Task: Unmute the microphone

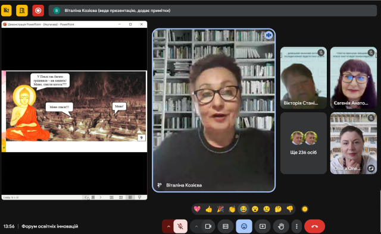Action: (x=180, y=226)
